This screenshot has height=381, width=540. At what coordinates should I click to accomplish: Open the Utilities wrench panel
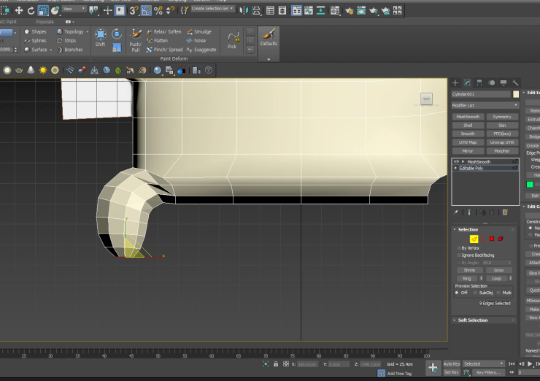(515, 83)
